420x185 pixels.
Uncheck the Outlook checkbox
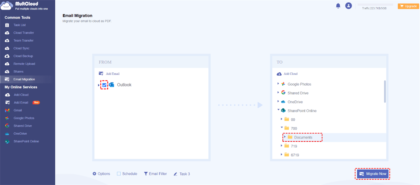click(104, 85)
